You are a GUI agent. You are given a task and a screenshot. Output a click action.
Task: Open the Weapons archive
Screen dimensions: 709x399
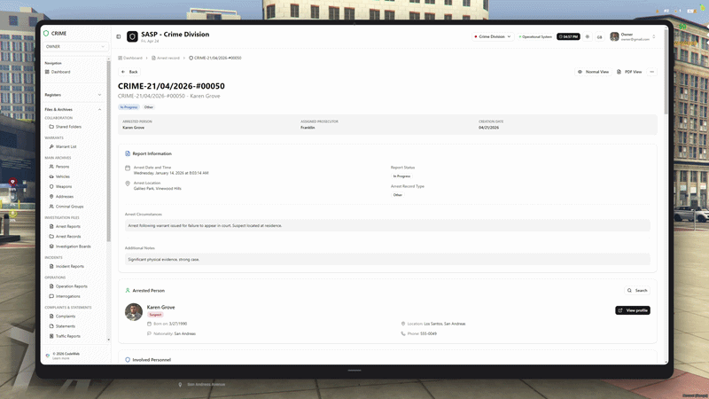pos(63,186)
